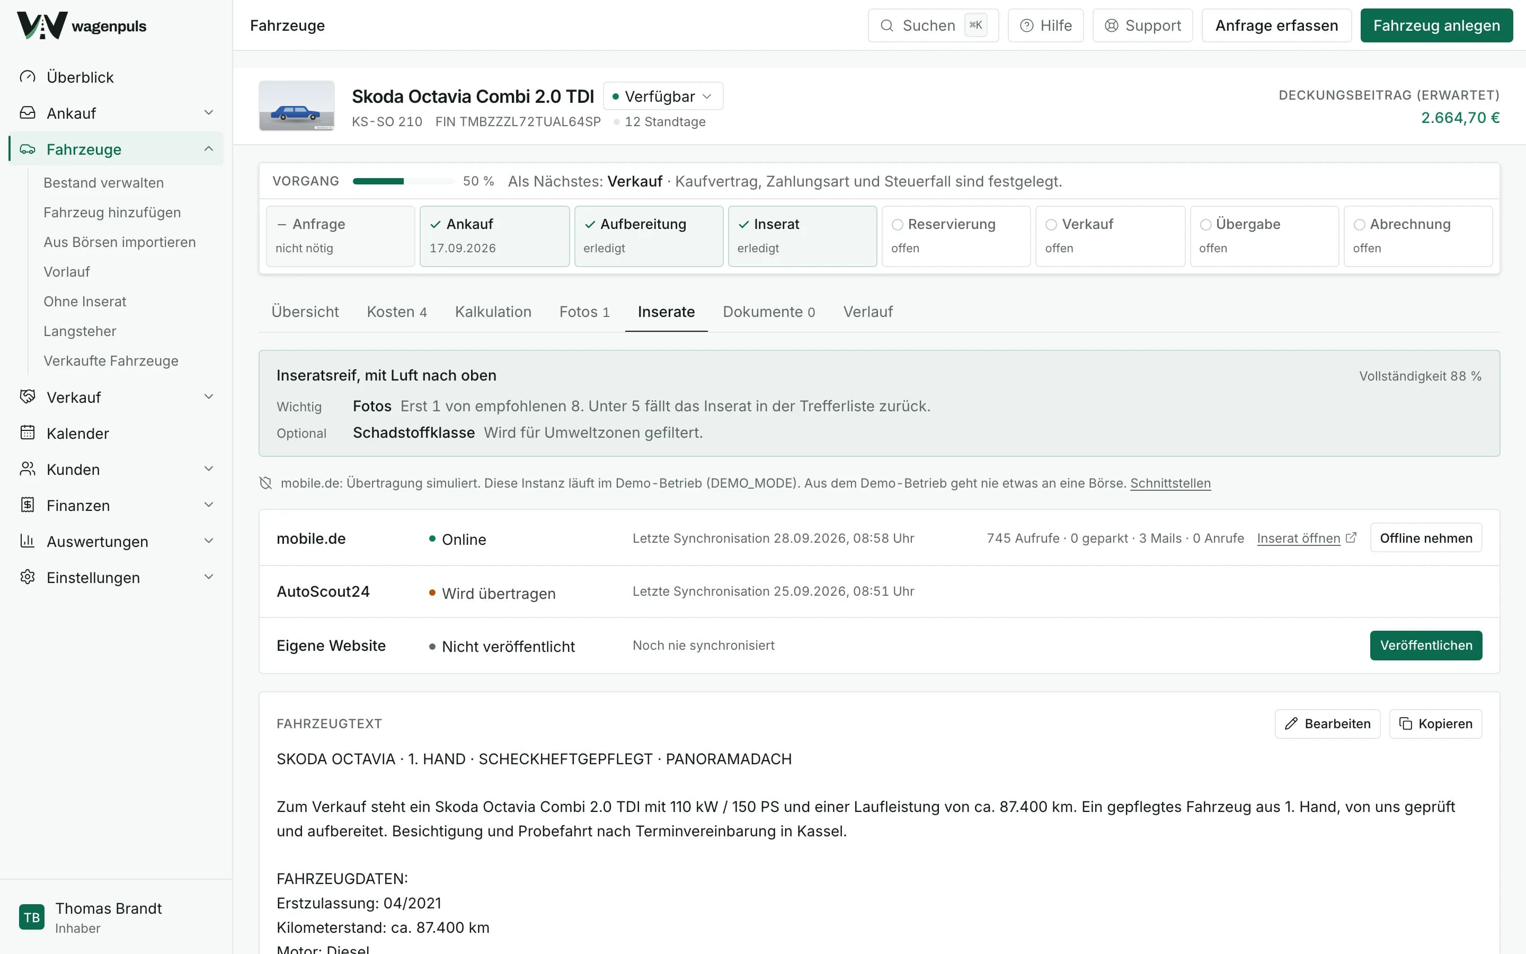Publish to Eigene Website with Veröffentlichen

(1426, 646)
